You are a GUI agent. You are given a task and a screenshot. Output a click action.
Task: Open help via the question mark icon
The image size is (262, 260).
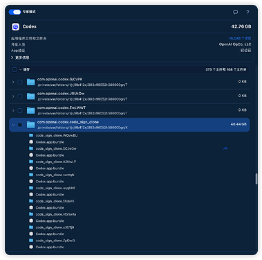[247, 12]
